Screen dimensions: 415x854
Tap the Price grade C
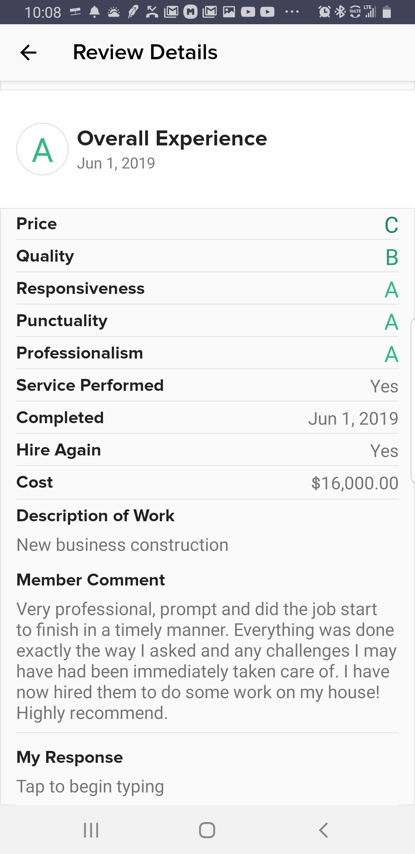point(391,225)
